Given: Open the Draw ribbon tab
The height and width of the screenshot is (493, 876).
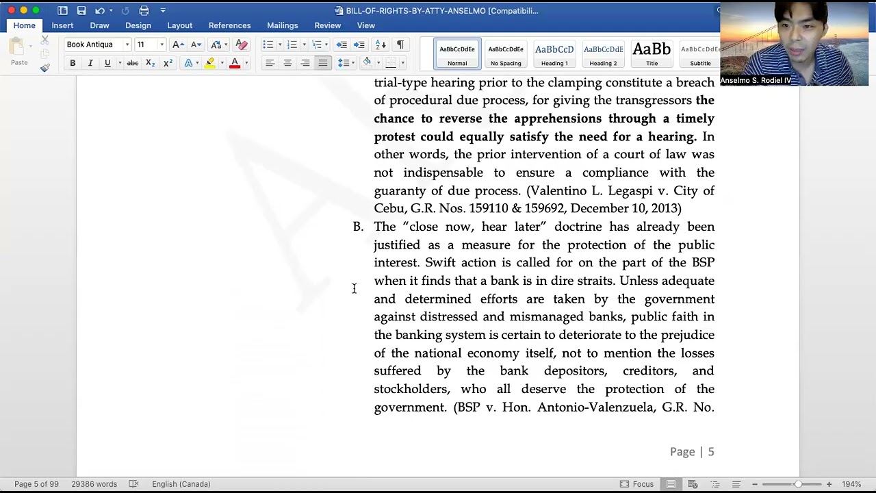Looking at the screenshot, I should (x=99, y=25).
